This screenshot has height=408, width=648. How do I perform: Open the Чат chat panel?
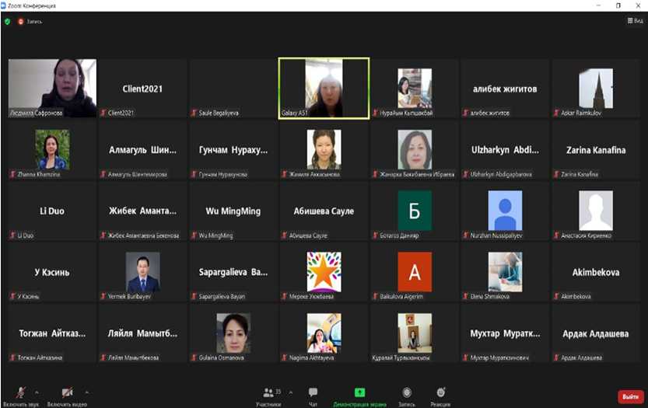[313, 396]
